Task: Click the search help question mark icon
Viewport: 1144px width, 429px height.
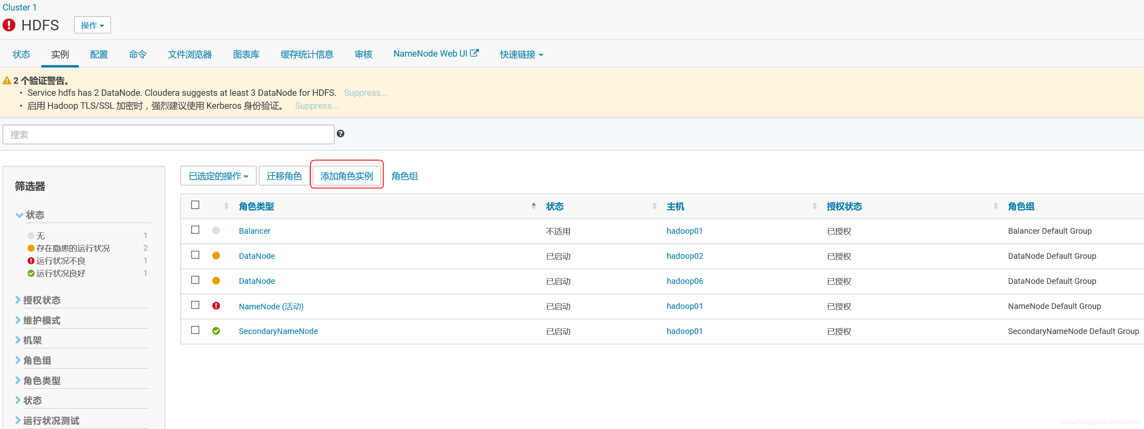Action: click(340, 134)
